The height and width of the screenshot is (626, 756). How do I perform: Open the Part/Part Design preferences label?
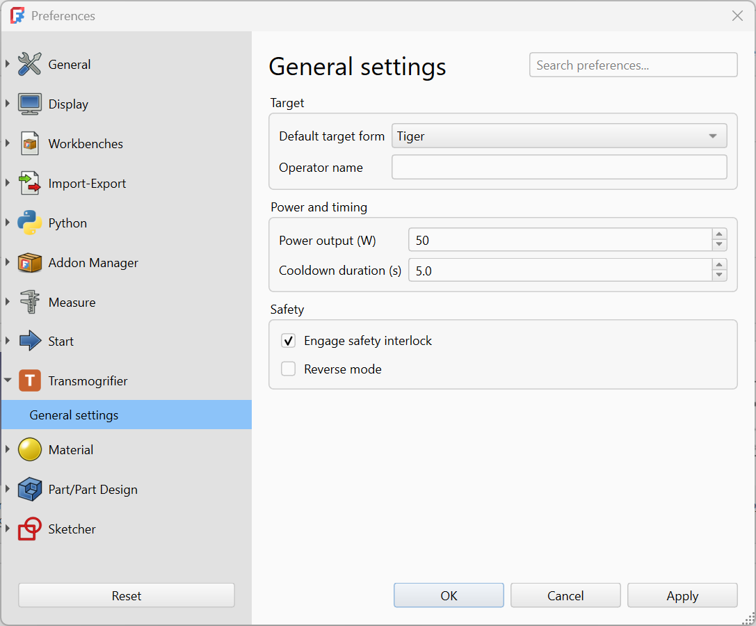(x=93, y=490)
